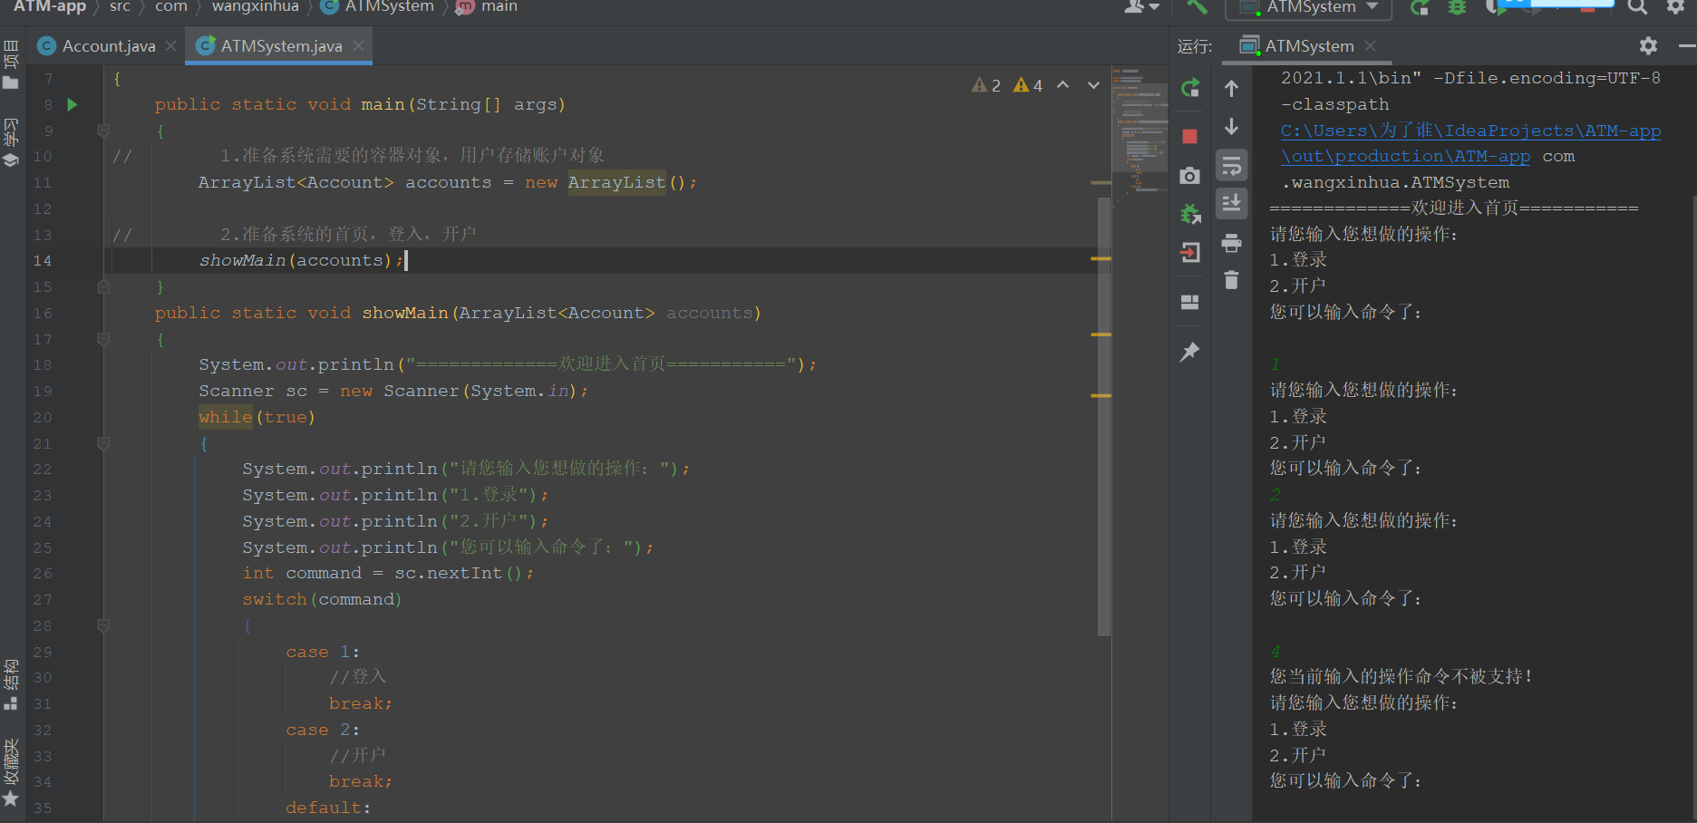Viewport: 1697px width, 823px height.
Task: Jump up the stack trace with up arrow
Action: tap(1231, 88)
